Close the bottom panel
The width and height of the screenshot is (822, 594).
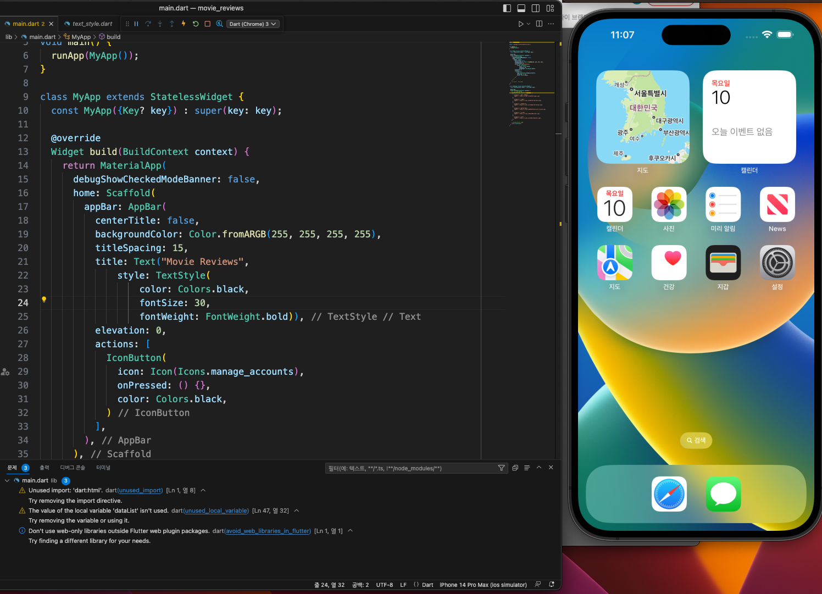click(x=551, y=468)
